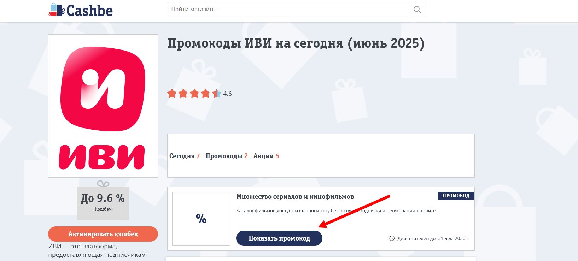
Task: Click the search magnifier icon
Action: tap(417, 10)
